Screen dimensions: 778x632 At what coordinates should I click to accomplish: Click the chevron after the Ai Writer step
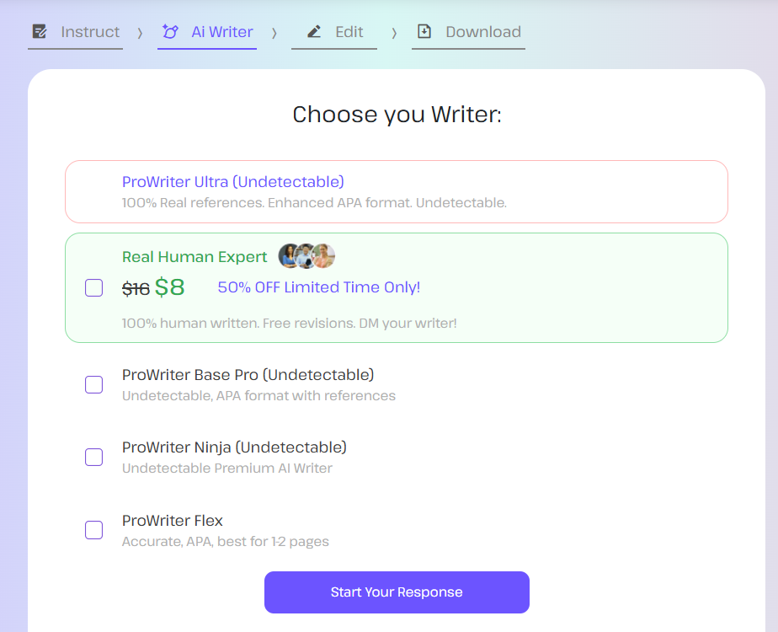pyautogui.click(x=274, y=33)
